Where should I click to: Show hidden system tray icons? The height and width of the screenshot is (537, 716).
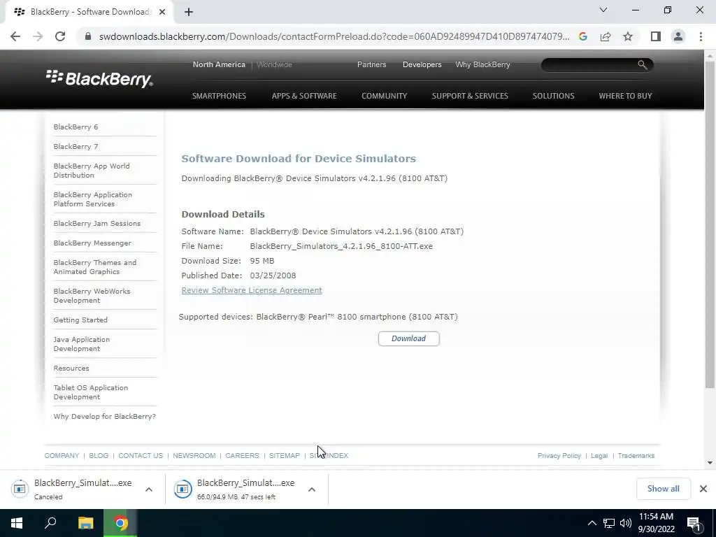592,523
